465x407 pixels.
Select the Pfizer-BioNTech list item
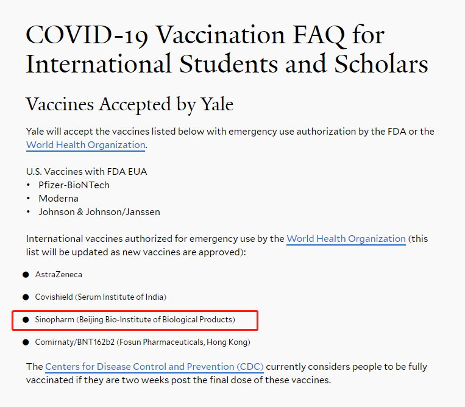click(74, 185)
